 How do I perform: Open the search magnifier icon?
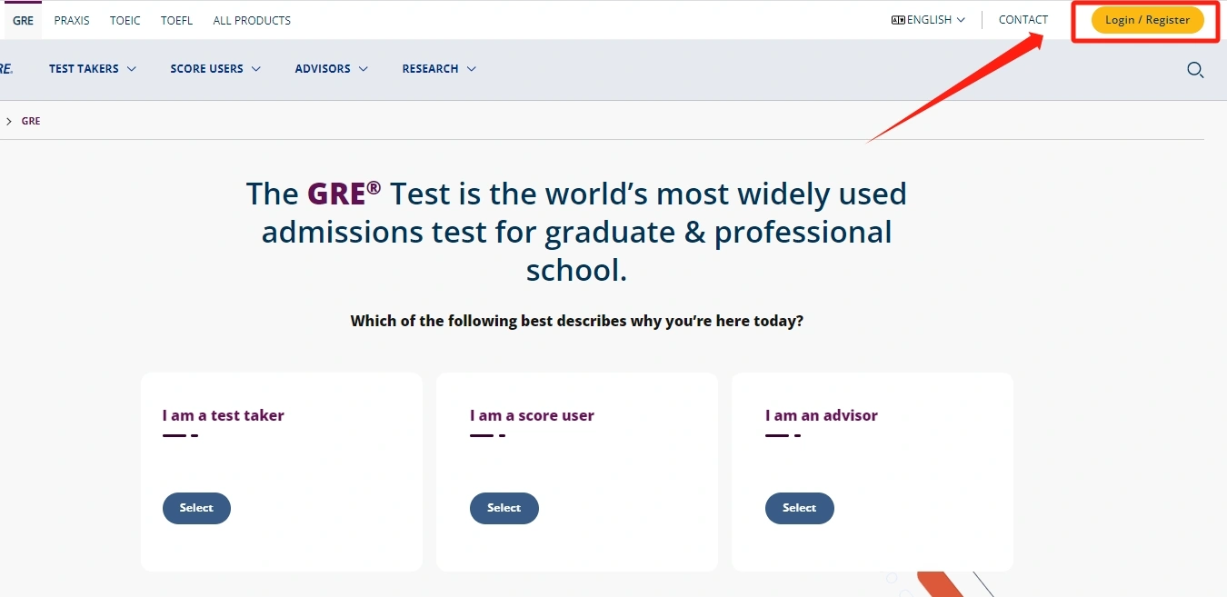[1195, 69]
